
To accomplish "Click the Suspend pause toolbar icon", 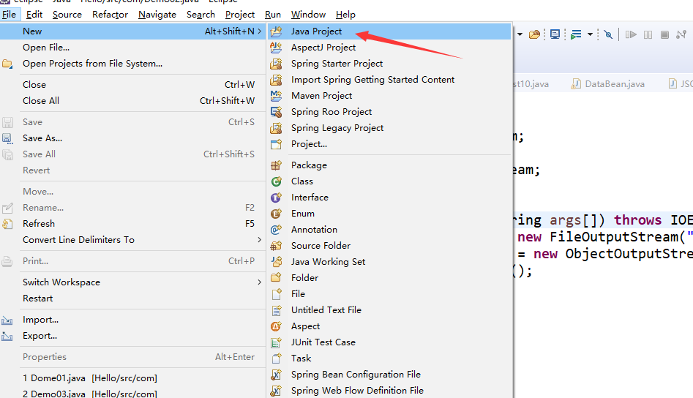I will pyautogui.click(x=648, y=34).
